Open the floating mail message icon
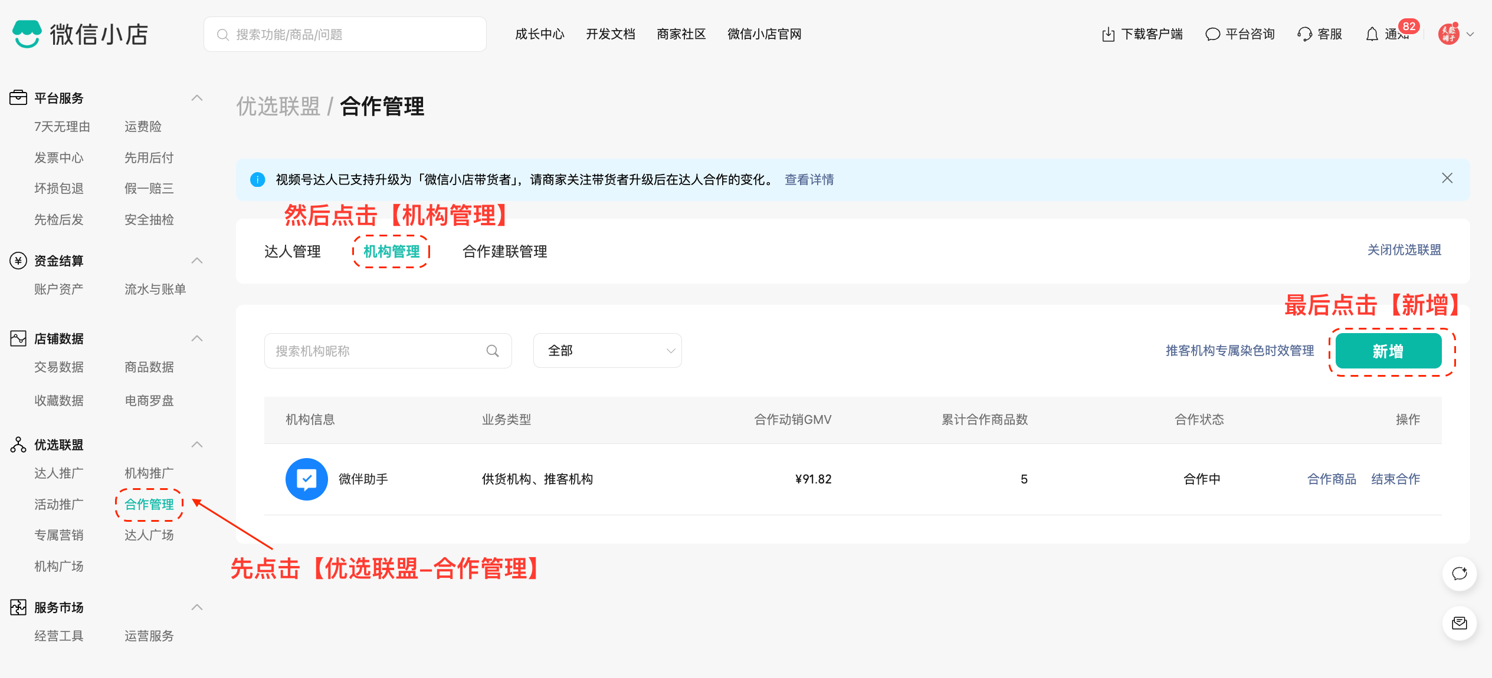Viewport: 1492px width, 678px height. click(1459, 623)
